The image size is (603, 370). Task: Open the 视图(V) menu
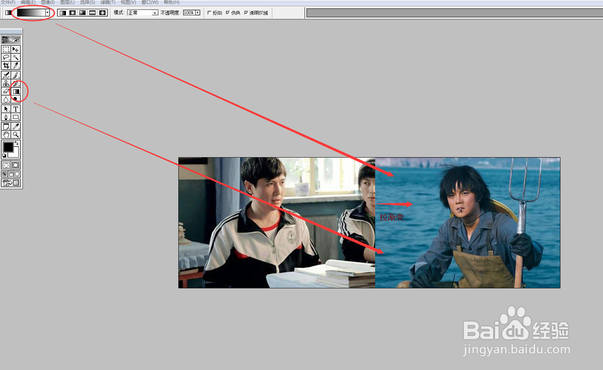128,2
